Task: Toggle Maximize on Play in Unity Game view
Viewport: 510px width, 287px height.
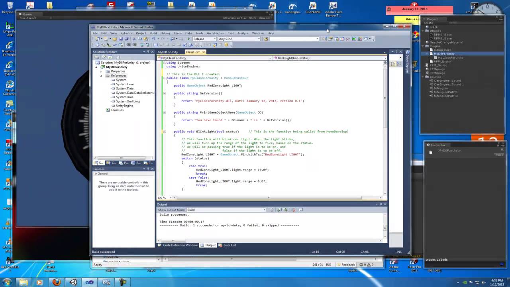Action: tap(235, 18)
